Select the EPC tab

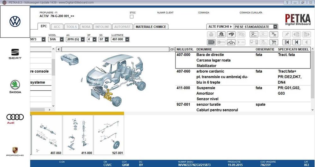[43, 26]
